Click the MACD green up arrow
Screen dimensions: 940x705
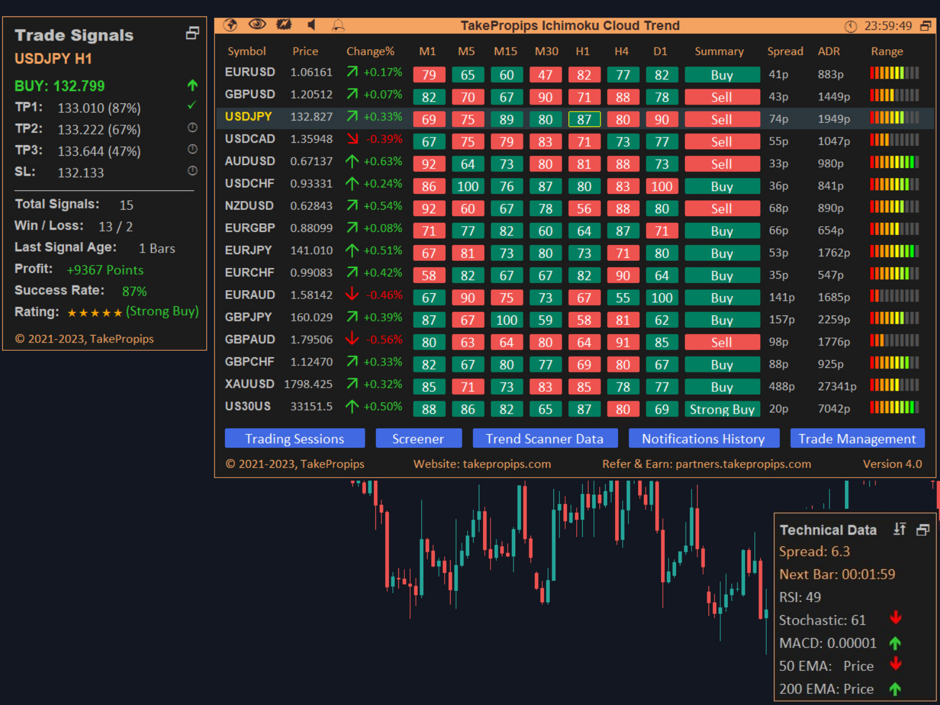(x=895, y=643)
